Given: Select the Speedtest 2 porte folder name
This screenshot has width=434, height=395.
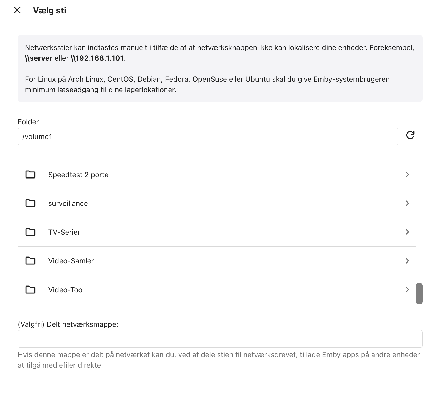Looking at the screenshot, I should pos(78,175).
